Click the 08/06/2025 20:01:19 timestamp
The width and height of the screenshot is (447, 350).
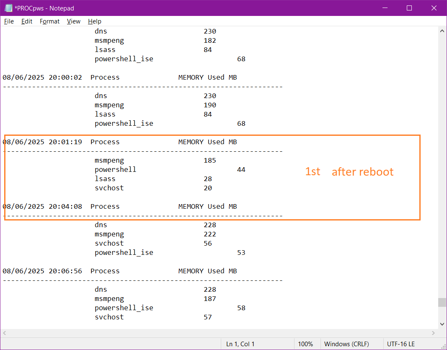[x=42, y=142]
